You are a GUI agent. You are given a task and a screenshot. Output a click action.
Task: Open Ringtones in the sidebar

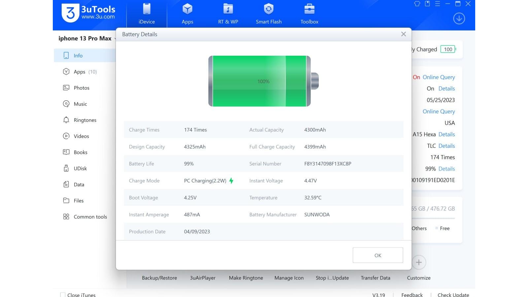click(85, 120)
